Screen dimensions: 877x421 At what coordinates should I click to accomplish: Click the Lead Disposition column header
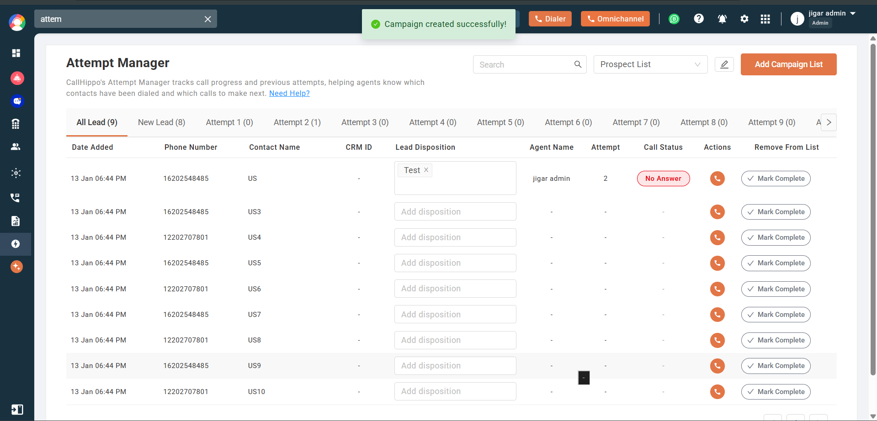425,147
